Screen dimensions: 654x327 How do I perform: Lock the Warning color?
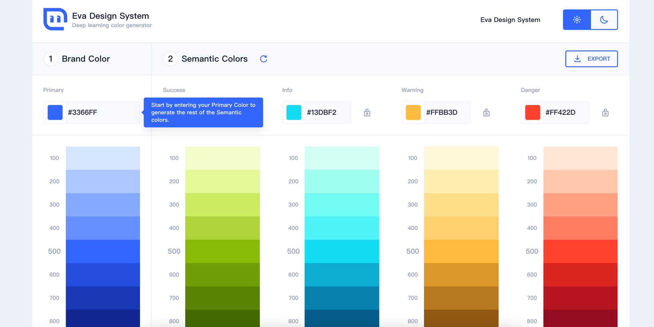point(486,113)
